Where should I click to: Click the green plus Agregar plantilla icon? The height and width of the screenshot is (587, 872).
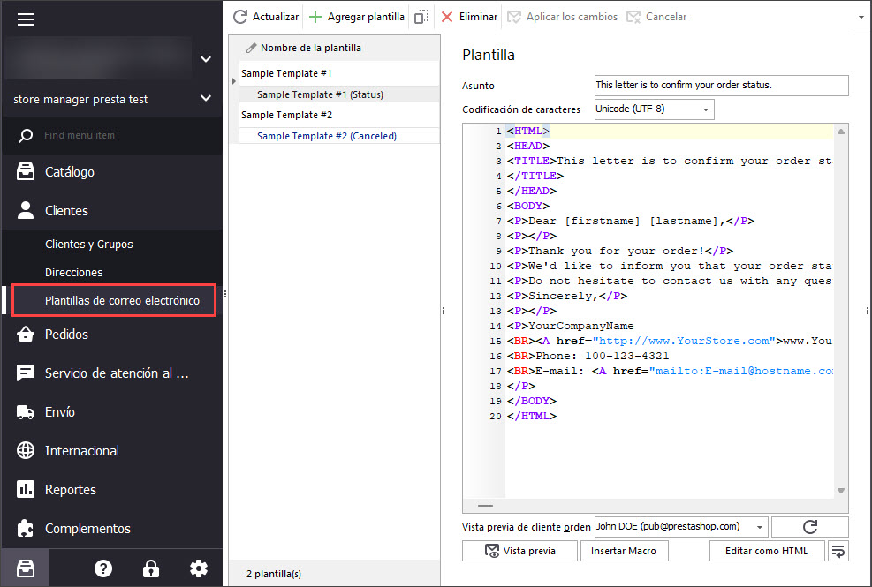click(x=315, y=17)
